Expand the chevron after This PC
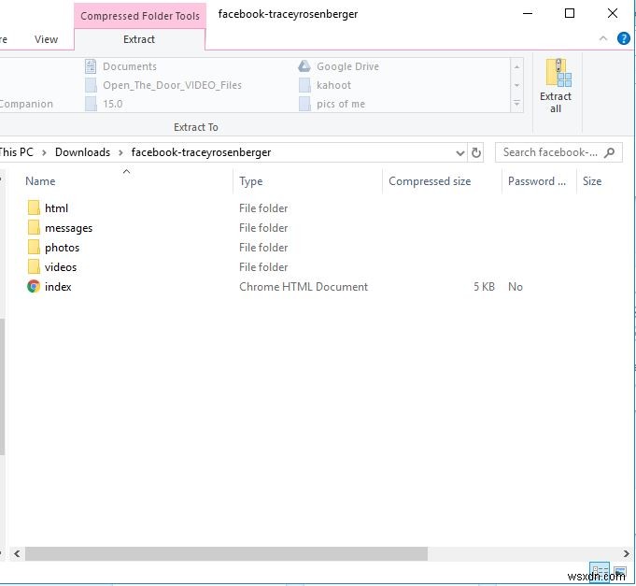636x586 pixels. pyautogui.click(x=44, y=152)
